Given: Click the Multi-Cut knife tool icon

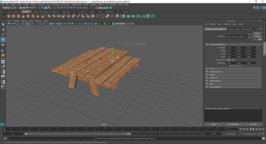Looking at the screenshot, I should 78,16.
